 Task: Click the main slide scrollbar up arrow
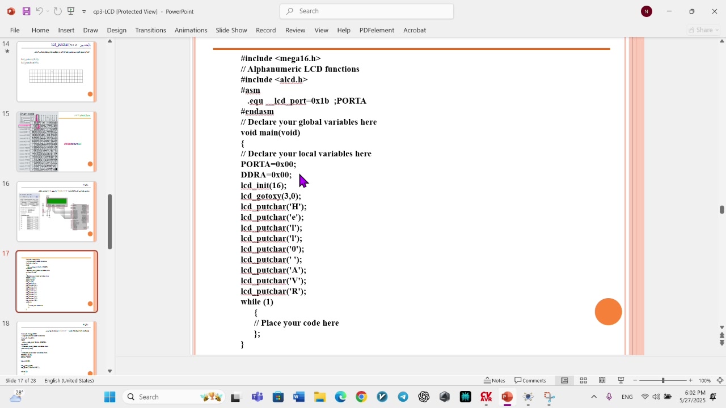[722, 41]
